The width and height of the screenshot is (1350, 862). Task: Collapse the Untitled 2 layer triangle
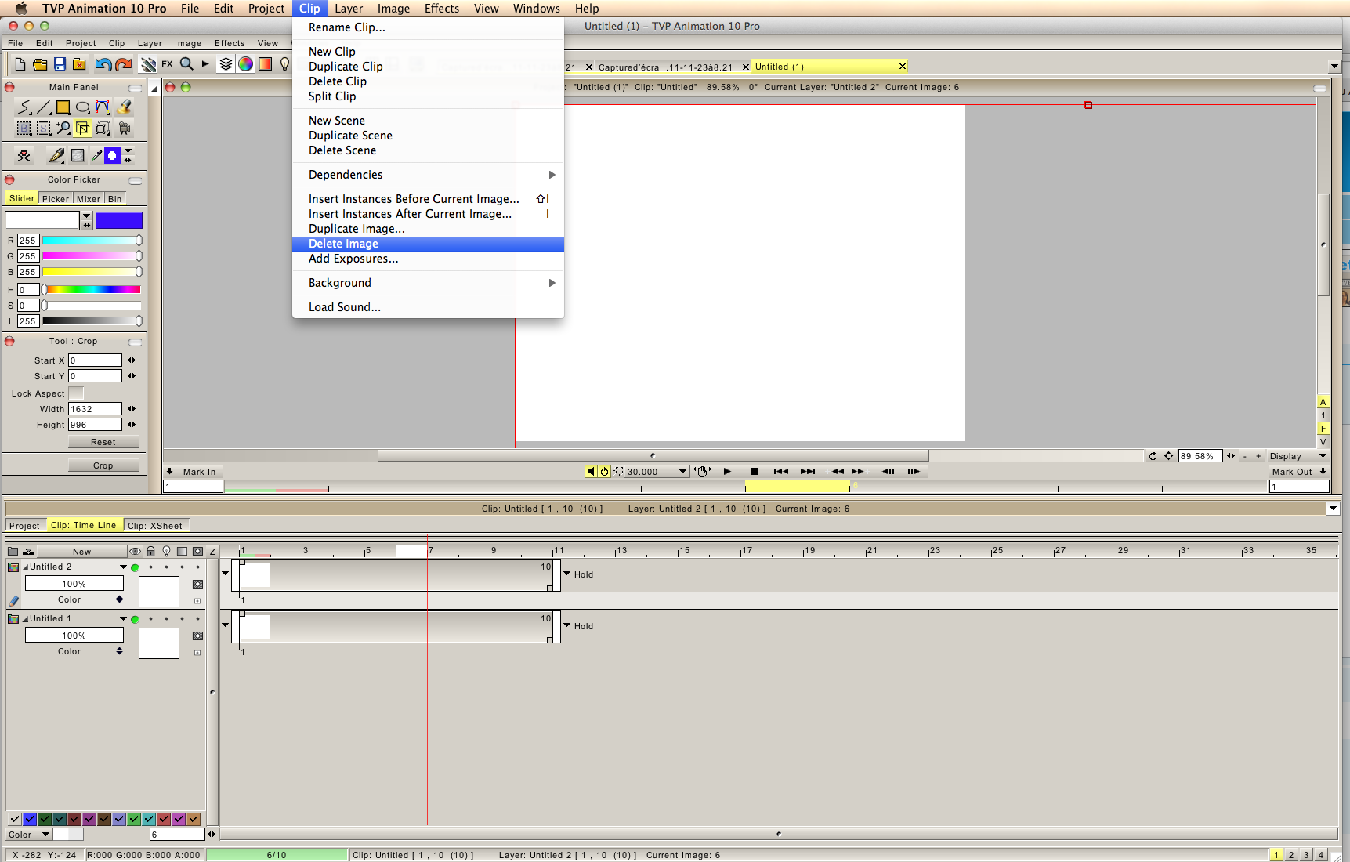pos(25,567)
